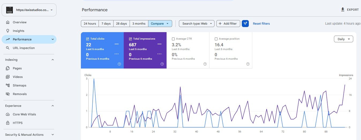Click the Removals crossed-eye icon
The image size is (361, 140).
point(8,94)
